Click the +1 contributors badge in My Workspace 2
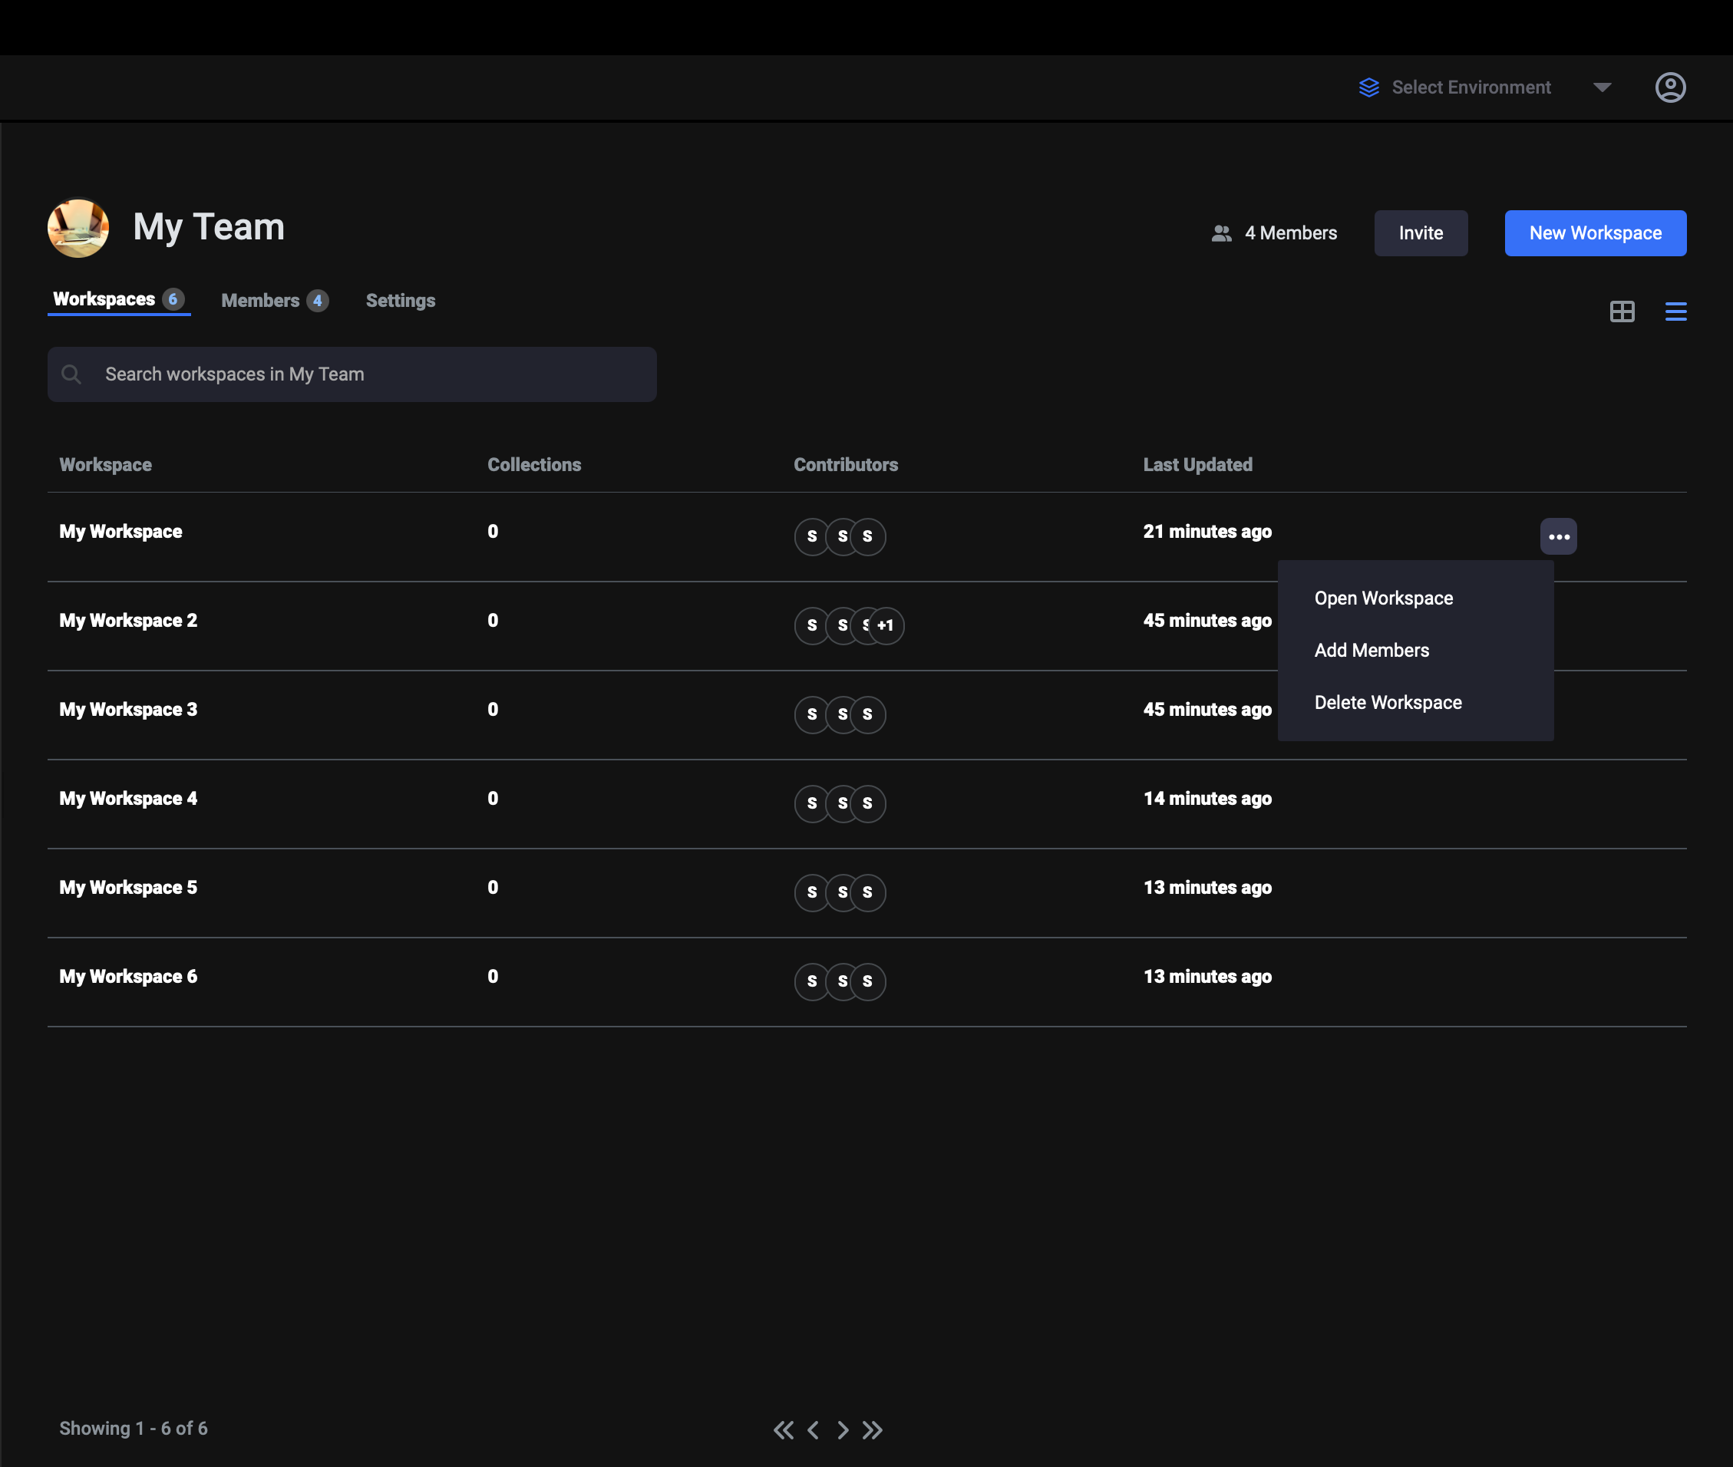 tap(885, 625)
